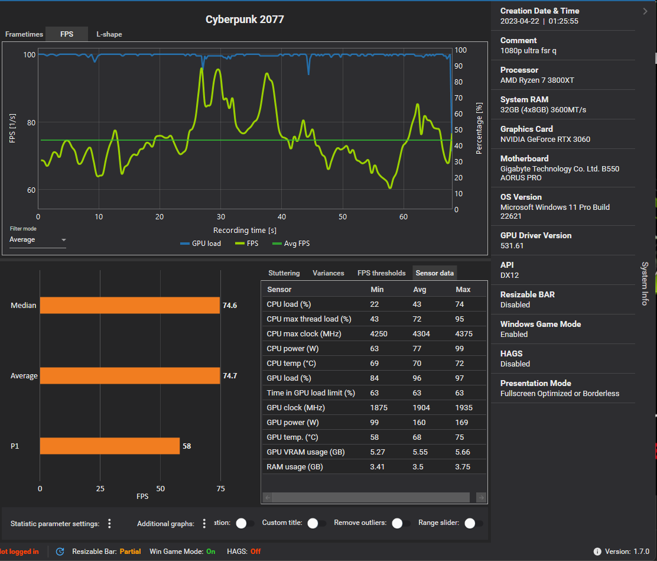The height and width of the screenshot is (561, 657).
Task: Open the Variances tab
Action: coord(328,273)
